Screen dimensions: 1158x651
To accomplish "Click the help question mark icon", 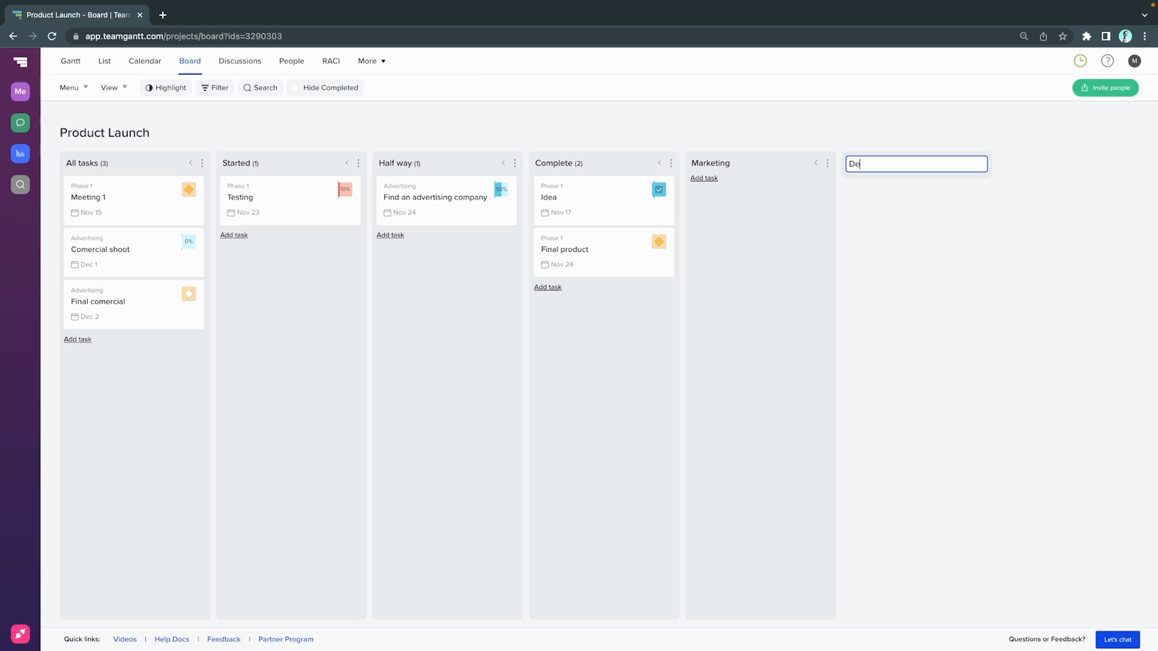I will [x=1107, y=61].
